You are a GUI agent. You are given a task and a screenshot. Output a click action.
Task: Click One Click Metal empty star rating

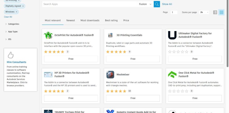pos(178,91)
